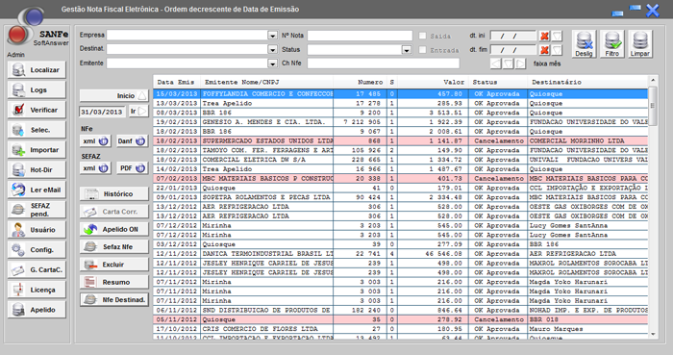Open the Licença window
This screenshot has height=355, width=673.
37,290
